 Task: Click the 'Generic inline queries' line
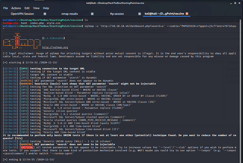[x=41, y=111]
